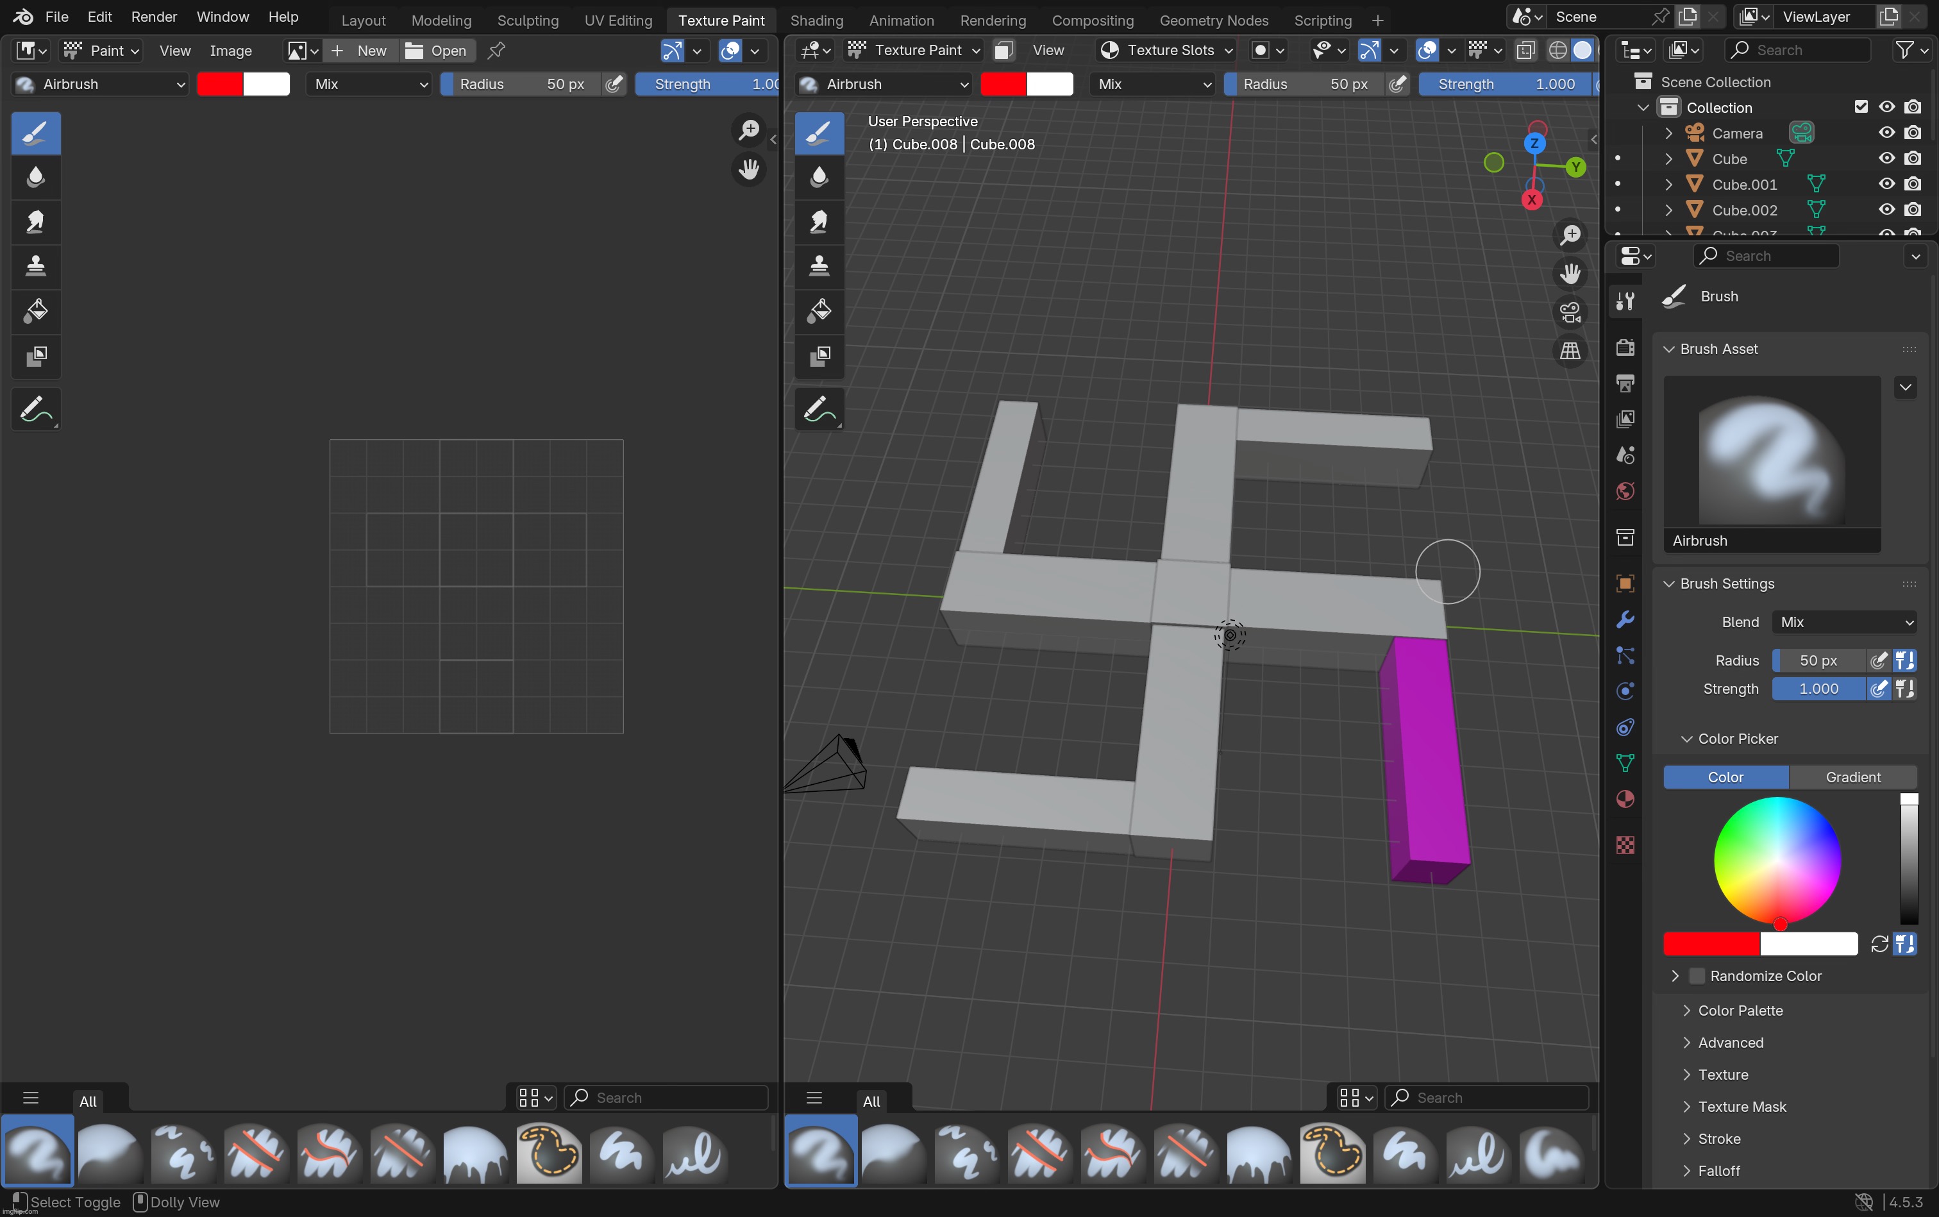Click the red primary color swatch in the properties panel
Viewport: 1939px width, 1217px height.
[1710, 943]
